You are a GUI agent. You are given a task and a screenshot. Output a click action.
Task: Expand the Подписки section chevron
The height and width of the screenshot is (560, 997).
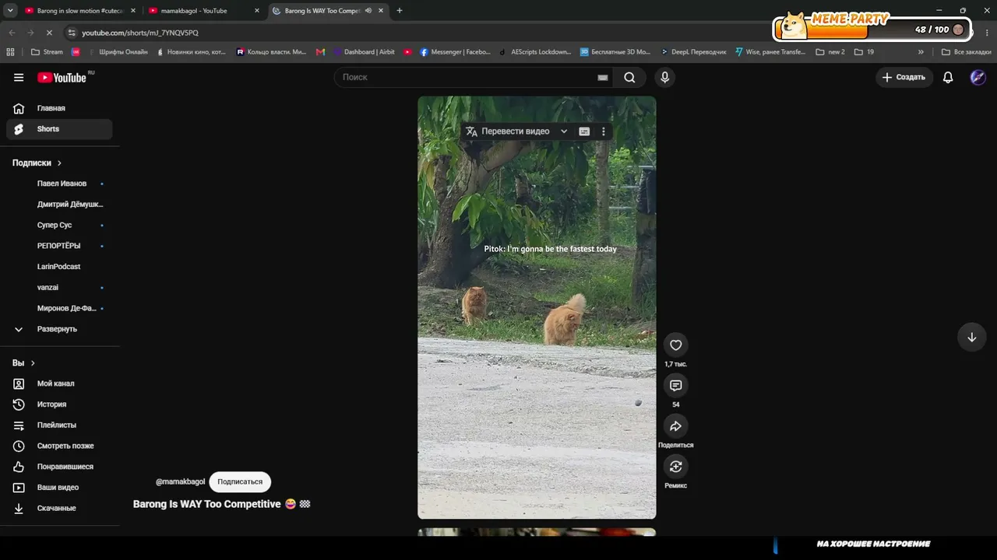(x=59, y=163)
